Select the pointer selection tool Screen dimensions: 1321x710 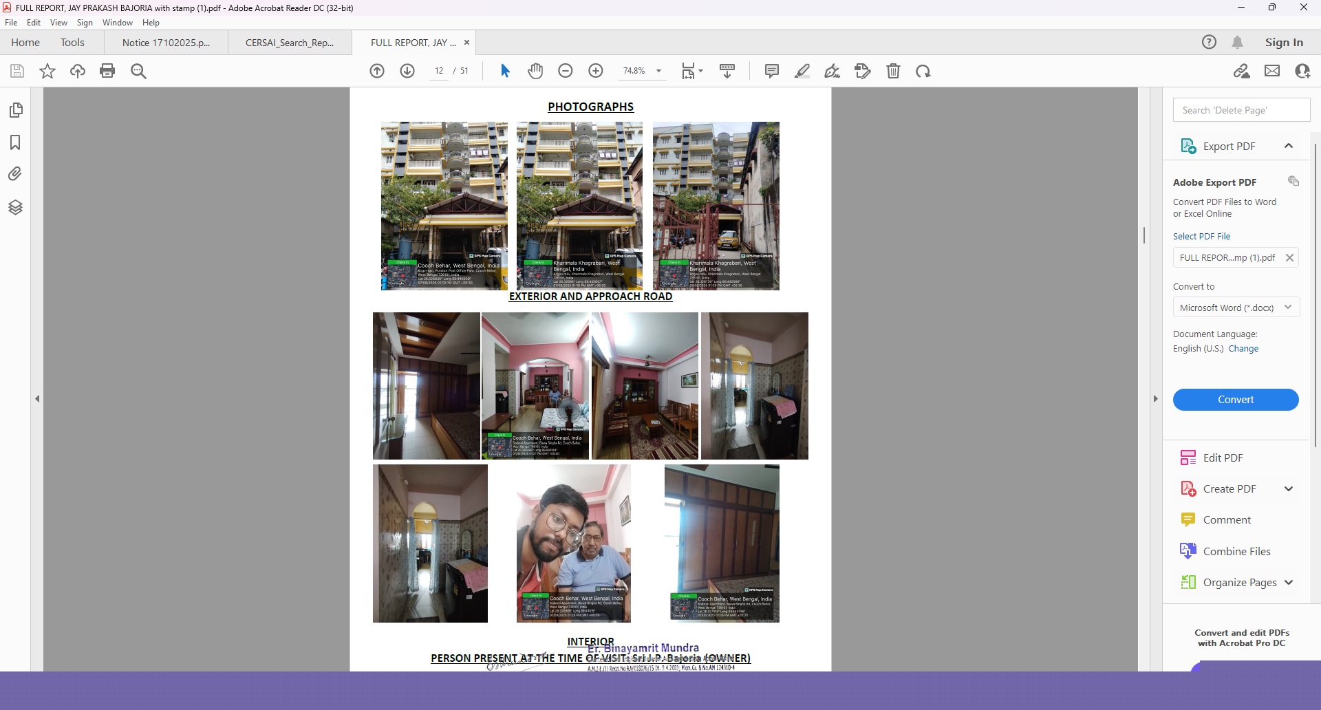coord(506,70)
